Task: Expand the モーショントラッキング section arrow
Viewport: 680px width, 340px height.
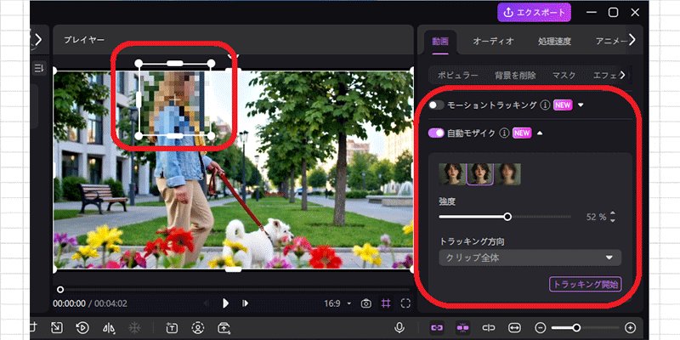Action: click(x=581, y=105)
